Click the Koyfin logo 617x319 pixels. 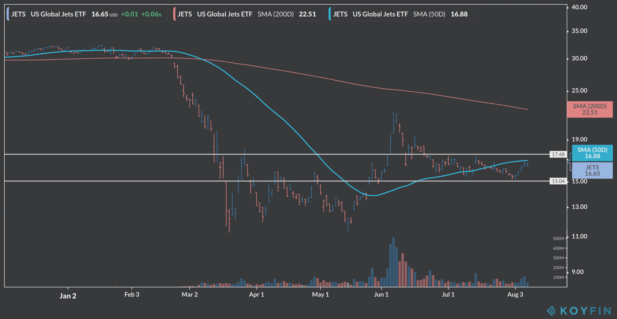click(x=579, y=311)
